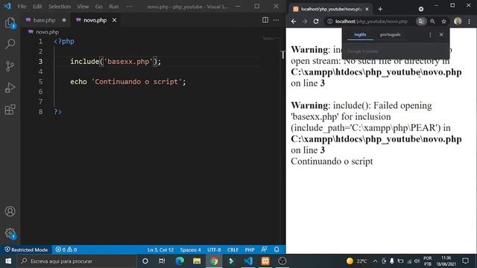Change file encoding UTF-8

coord(214,250)
